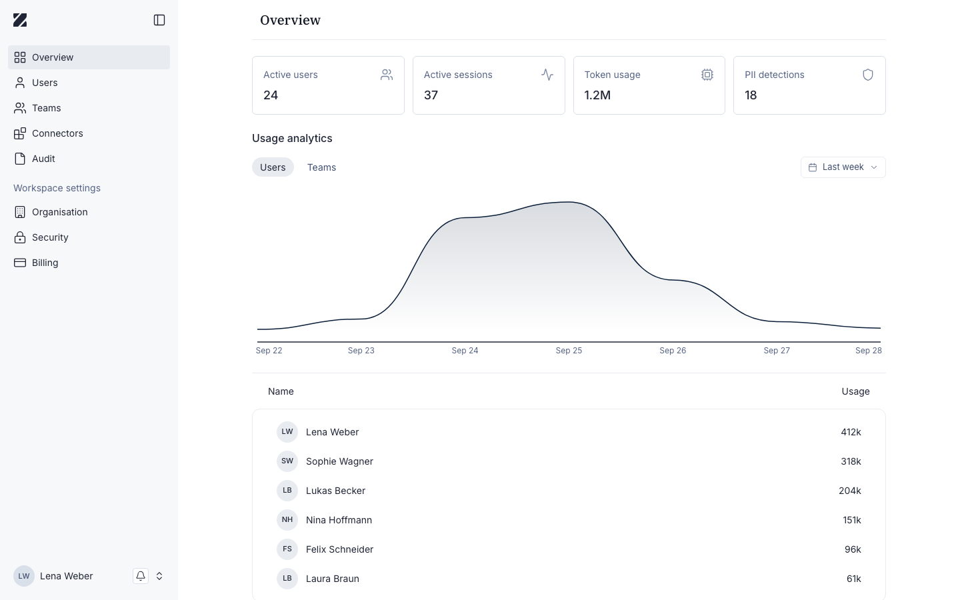Click the Sophie Wagner SW avatar

click(x=287, y=461)
